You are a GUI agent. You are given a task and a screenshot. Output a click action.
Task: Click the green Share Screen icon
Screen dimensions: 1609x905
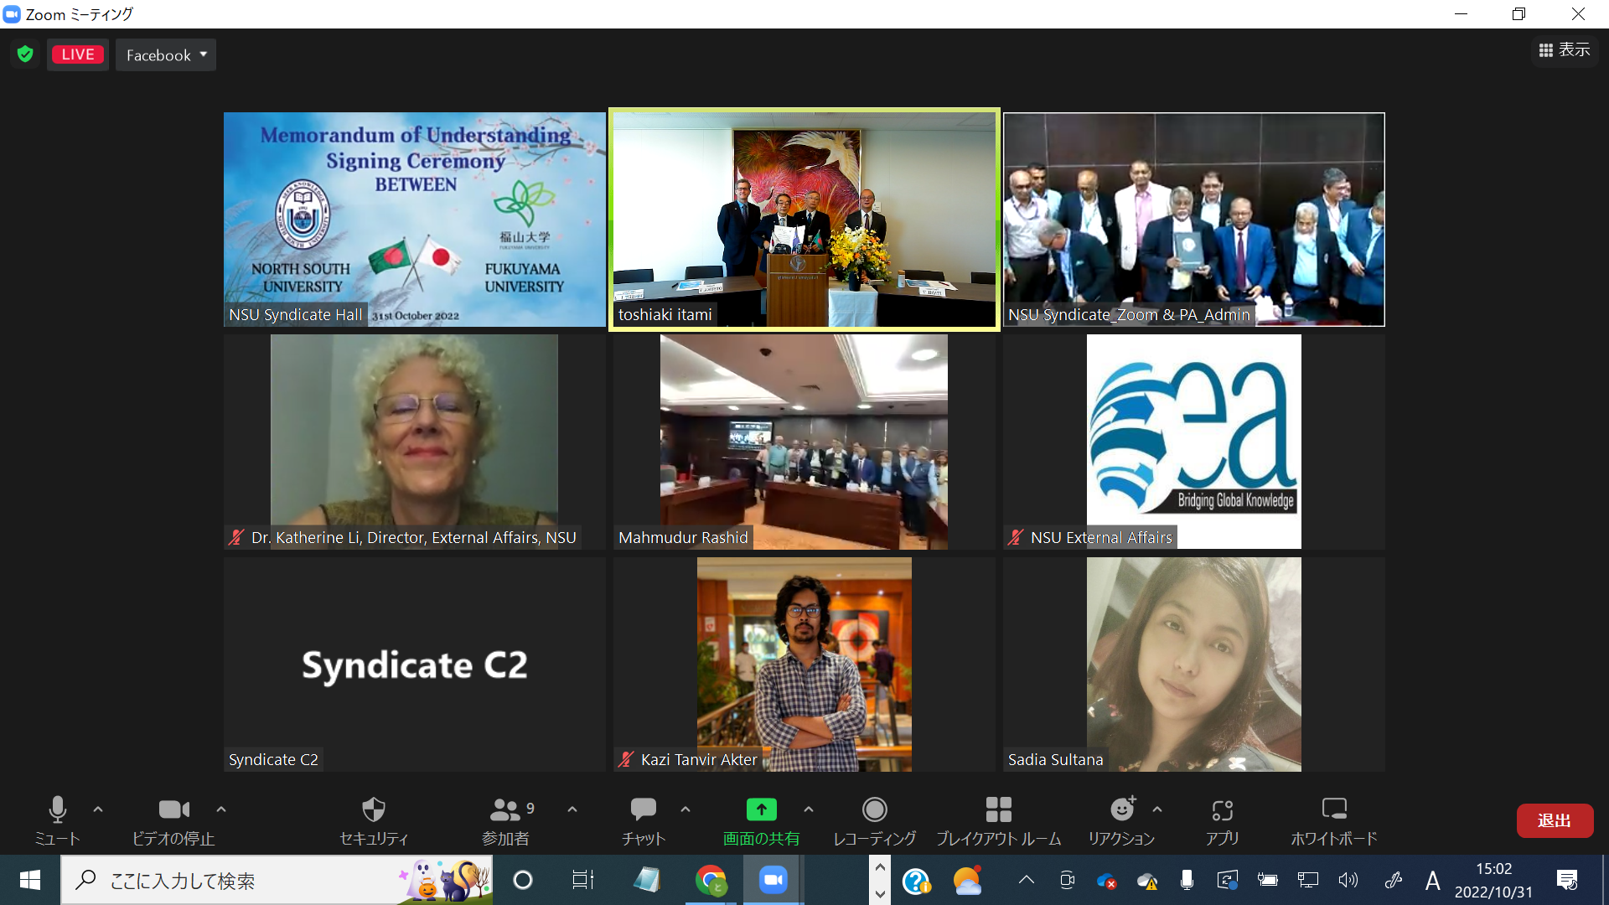pos(761,810)
